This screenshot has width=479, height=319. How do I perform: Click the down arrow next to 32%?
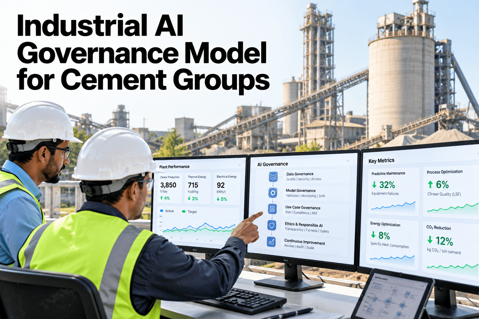(x=375, y=185)
